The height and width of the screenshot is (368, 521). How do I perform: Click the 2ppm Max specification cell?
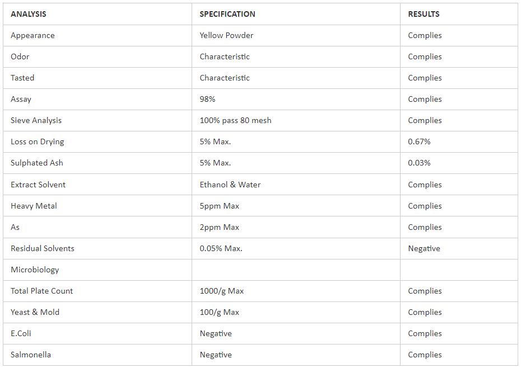[219, 227]
